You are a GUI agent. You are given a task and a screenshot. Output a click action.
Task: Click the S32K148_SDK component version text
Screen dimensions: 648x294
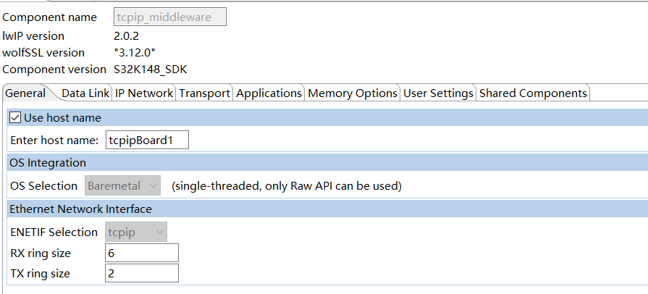pos(151,70)
